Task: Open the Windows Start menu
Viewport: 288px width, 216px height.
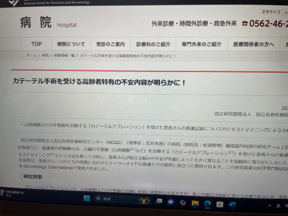Action: [87, 198]
